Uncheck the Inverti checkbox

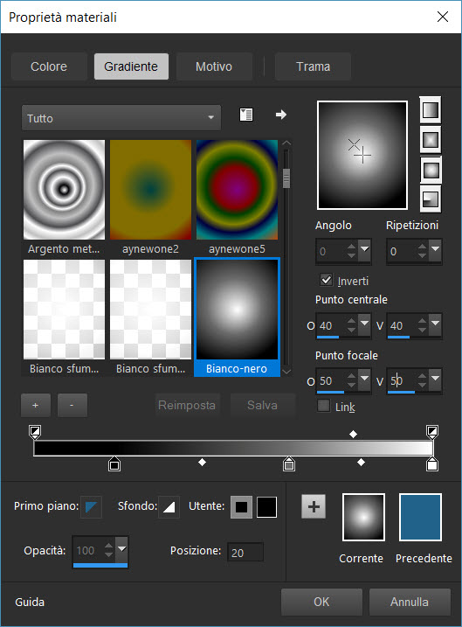(326, 280)
